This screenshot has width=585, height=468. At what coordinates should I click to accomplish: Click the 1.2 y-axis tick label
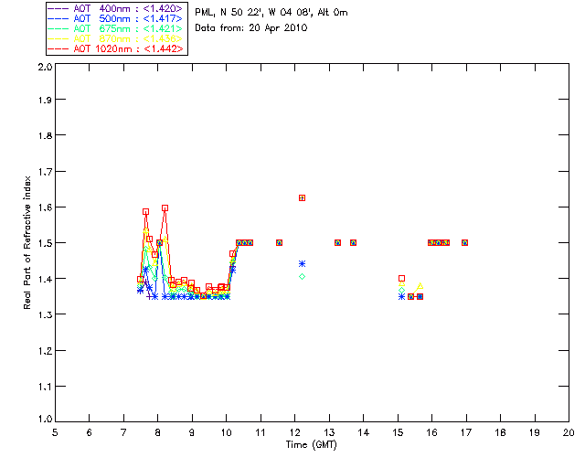click(x=45, y=351)
